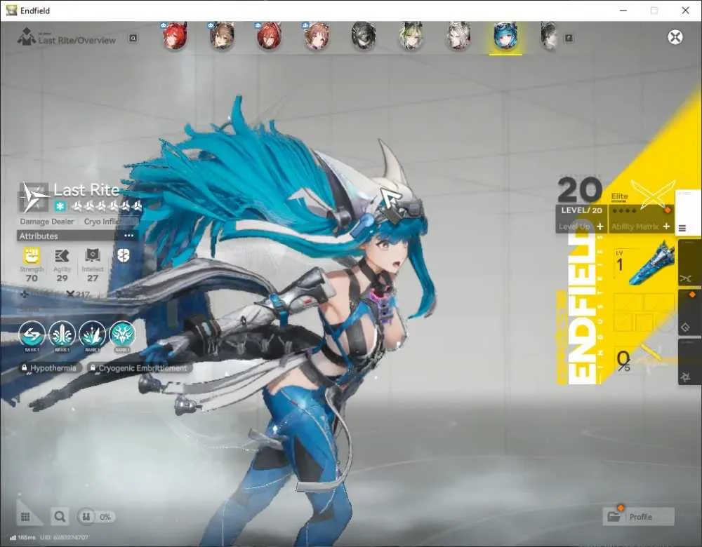Image resolution: width=702 pixels, height=547 pixels.
Task: Click the Q key icon for previous operator
Action: click(x=133, y=39)
